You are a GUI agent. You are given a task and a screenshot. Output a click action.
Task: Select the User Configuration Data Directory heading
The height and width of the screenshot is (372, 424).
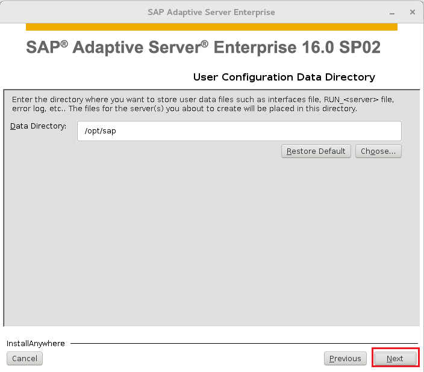(x=284, y=77)
